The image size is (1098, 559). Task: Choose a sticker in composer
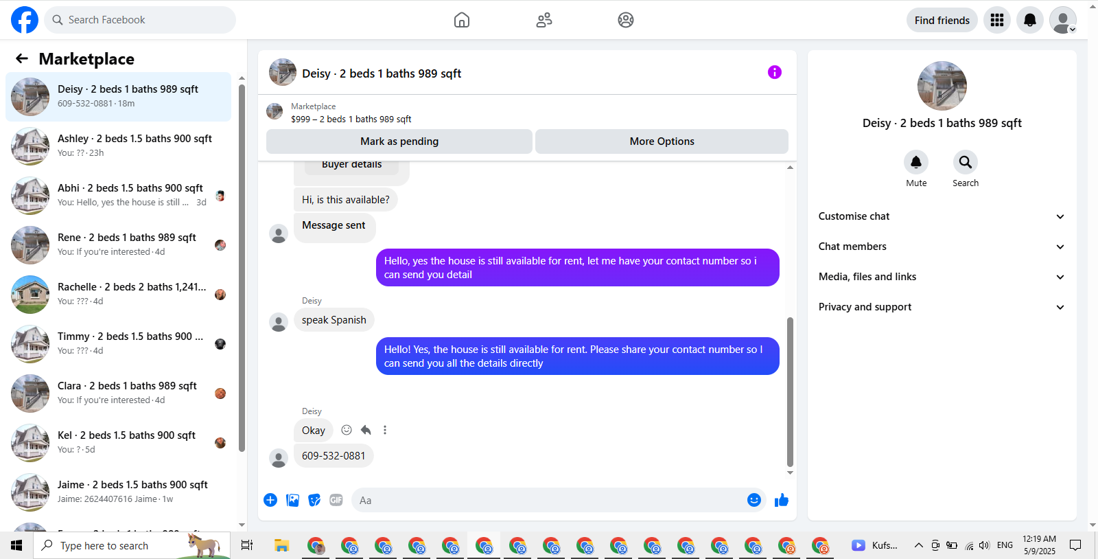coord(314,500)
